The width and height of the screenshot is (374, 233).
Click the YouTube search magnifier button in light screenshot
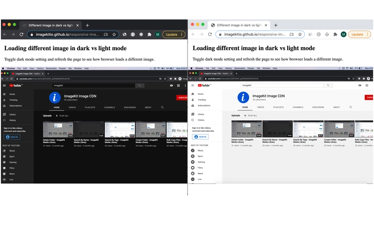click(x=328, y=85)
